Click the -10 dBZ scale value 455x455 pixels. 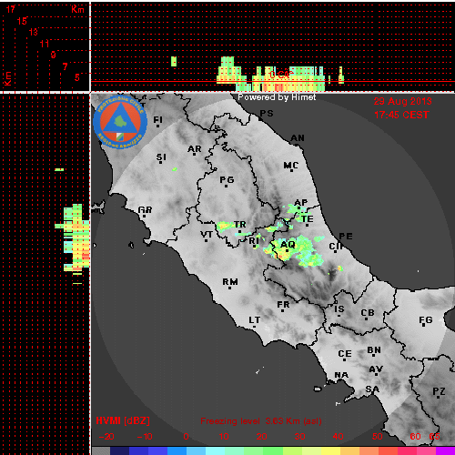(x=145, y=437)
